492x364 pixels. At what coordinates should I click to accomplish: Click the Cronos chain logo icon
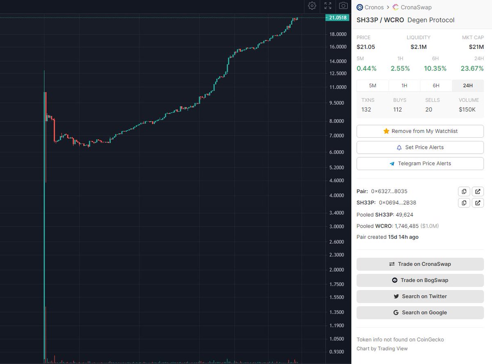pos(360,7)
